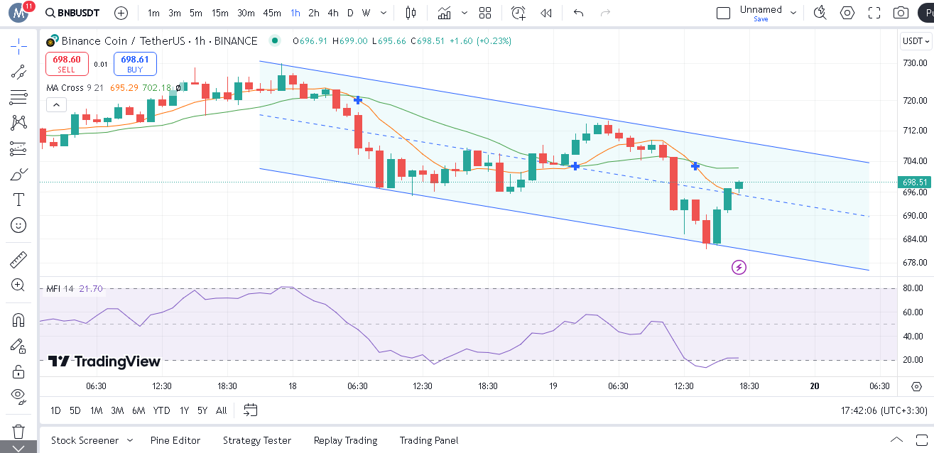Screen dimensions: 934x453
Task: Expand the Unnamed layout dropdown arrow
Action: coord(795,13)
